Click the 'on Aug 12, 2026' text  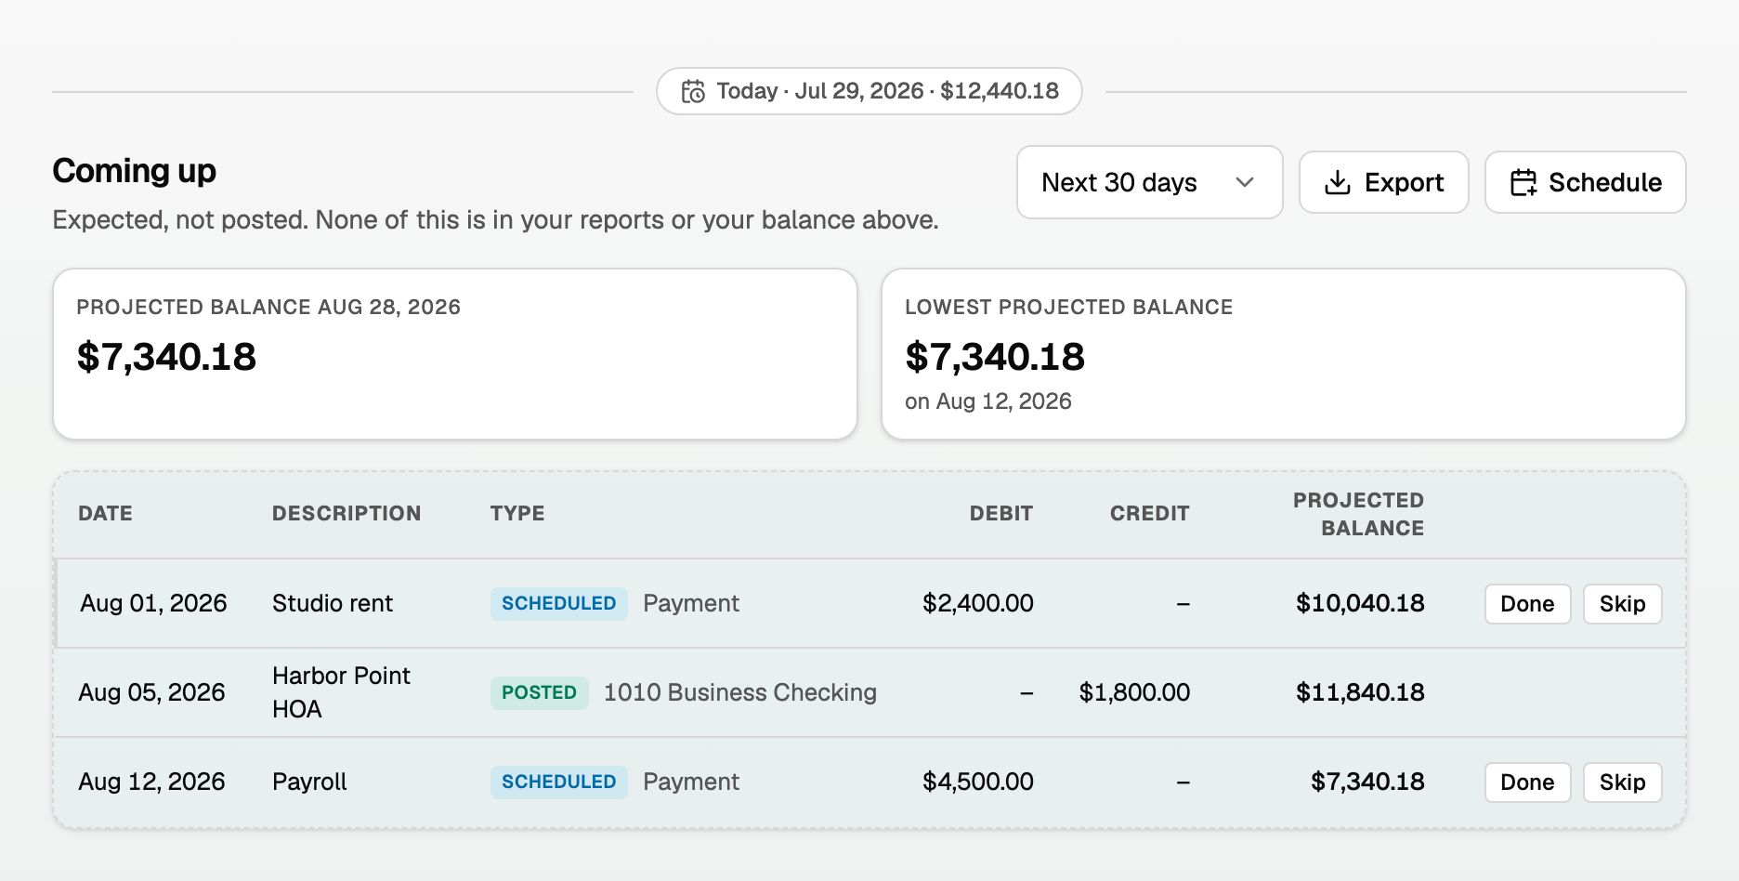988,401
